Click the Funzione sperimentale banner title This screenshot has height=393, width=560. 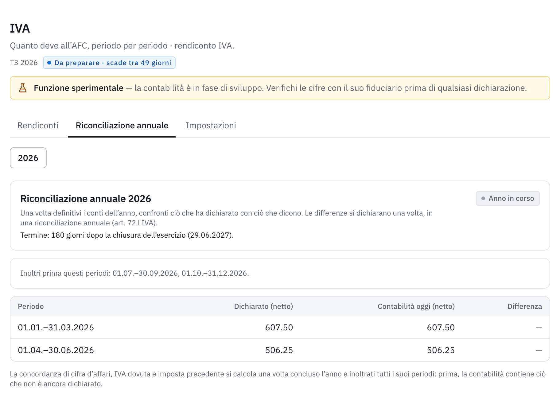pyautogui.click(x=79, y=88)
